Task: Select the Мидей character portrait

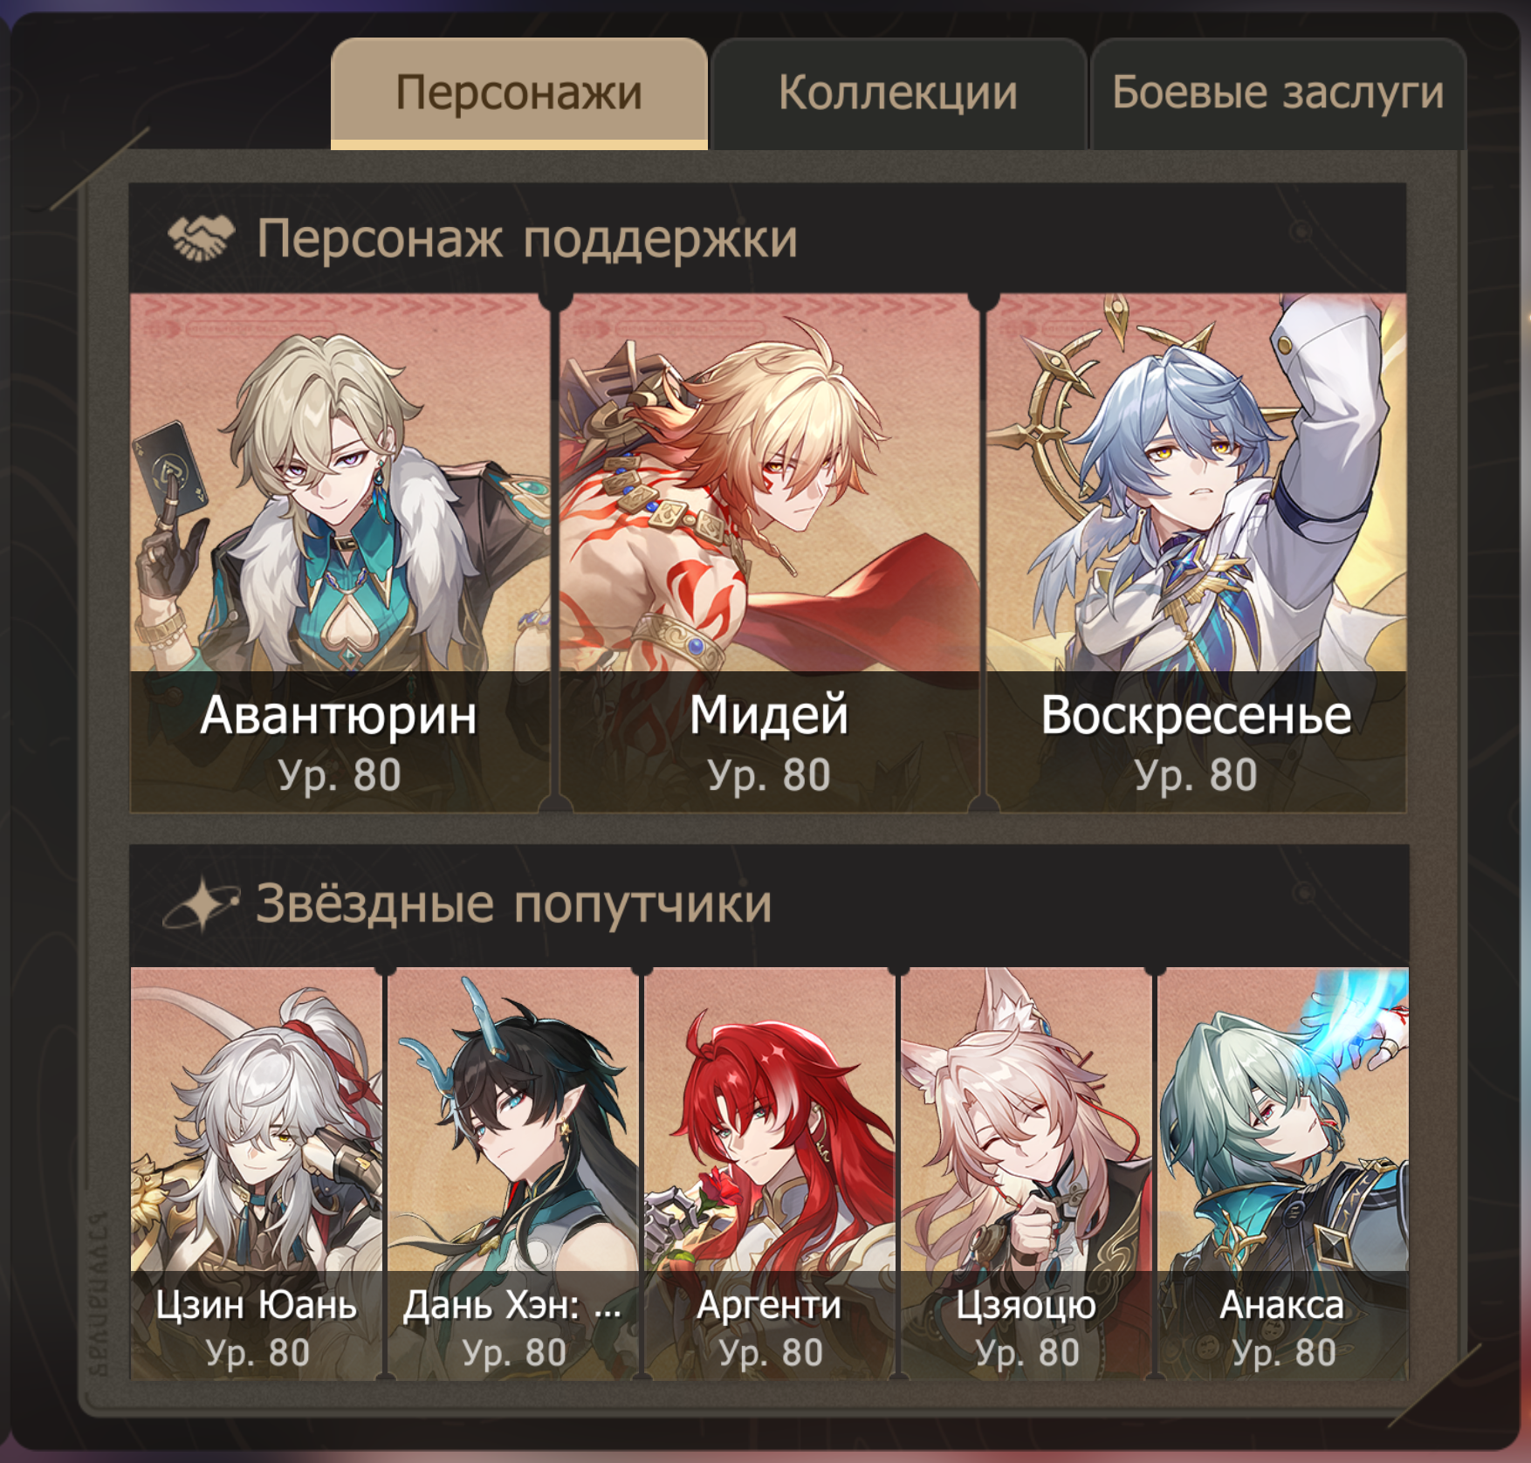Action: click(768, 553)
